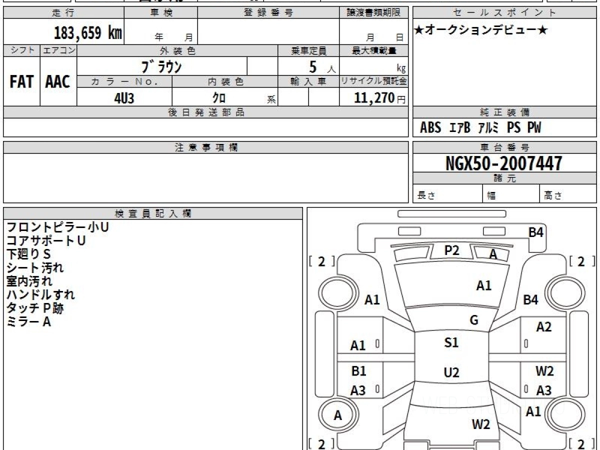Click the mileage value 183,659 km
The image size is (600, 450).
coord(88,32)
